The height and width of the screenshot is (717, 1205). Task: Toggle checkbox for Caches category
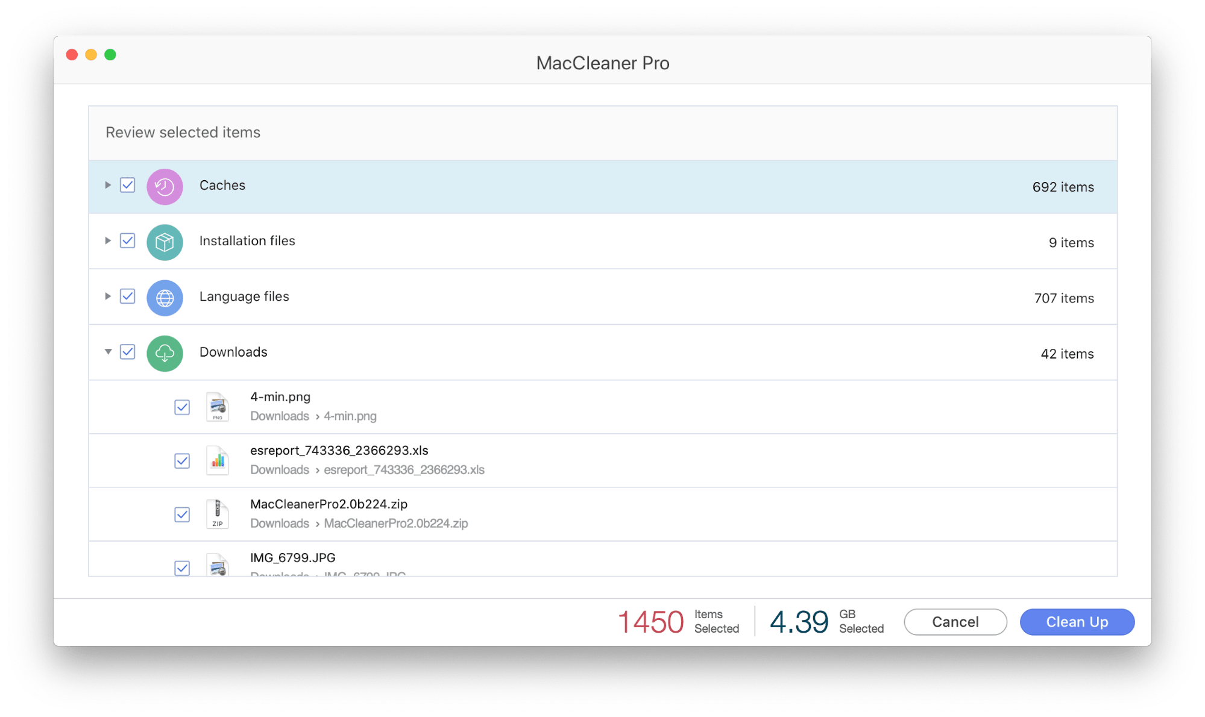(128, 187)
